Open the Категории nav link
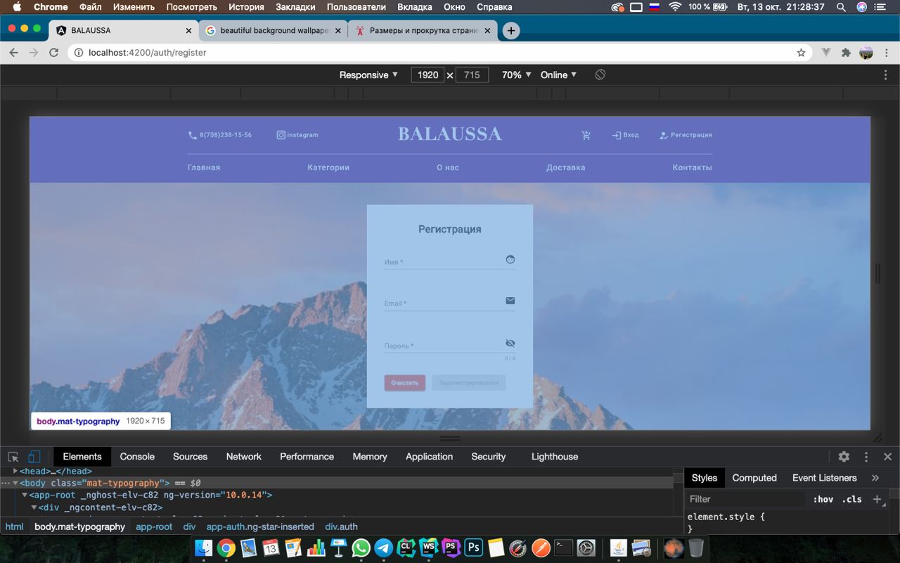The image size is (900, 563). point(328,167)
